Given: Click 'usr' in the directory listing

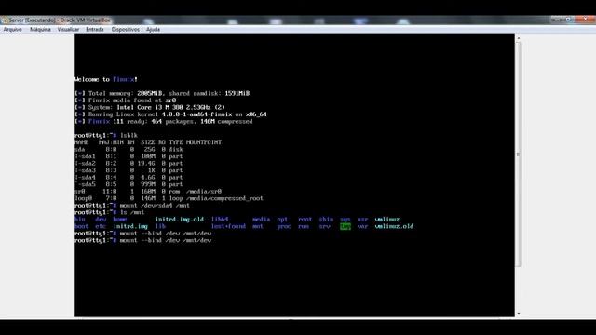Looking at the screenshot, I should pos(362,220).
